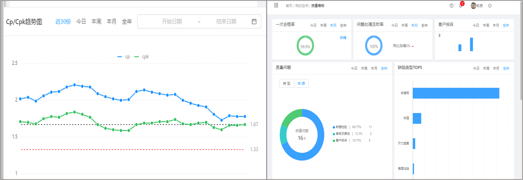
Task: Go to 首页 via breadcrumb
Action: [x=289, y=6]
